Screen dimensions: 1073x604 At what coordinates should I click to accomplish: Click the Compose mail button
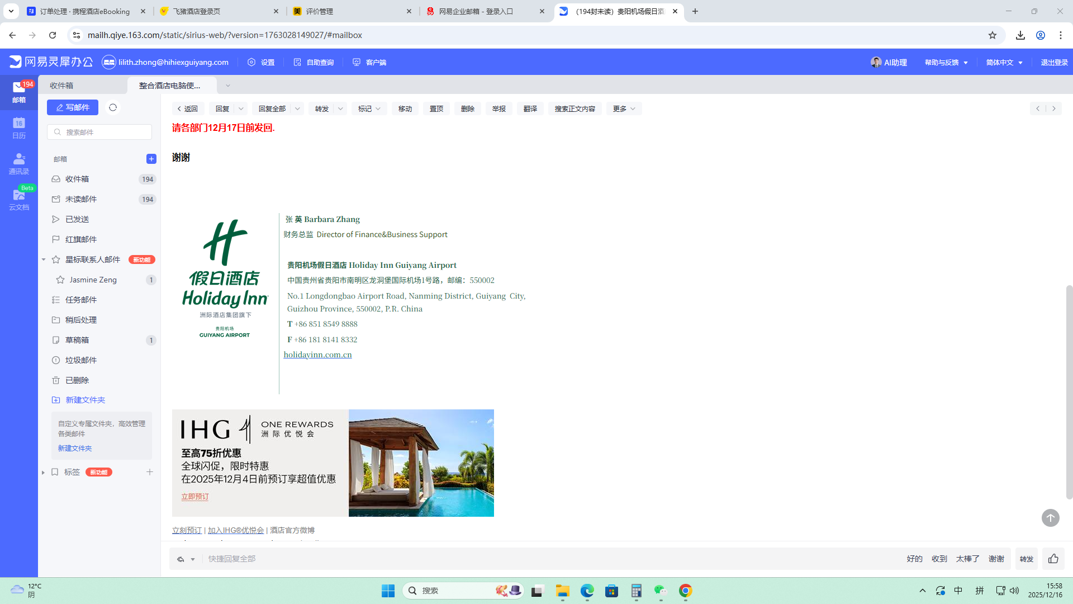click(73, 107)
